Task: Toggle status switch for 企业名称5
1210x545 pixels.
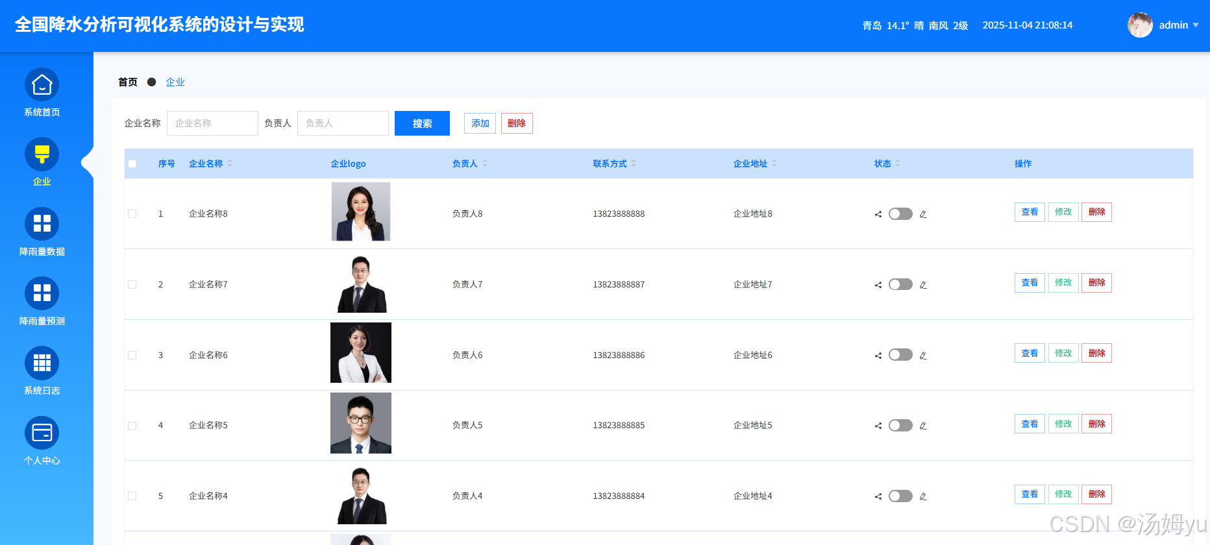Action: [900, 426]
